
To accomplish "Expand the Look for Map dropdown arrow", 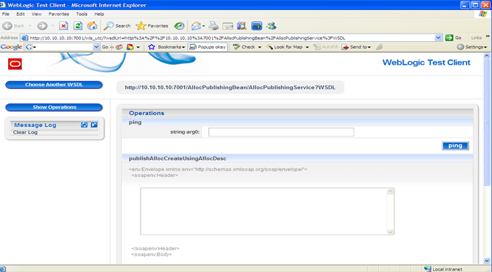I will [x=307, y=47].
